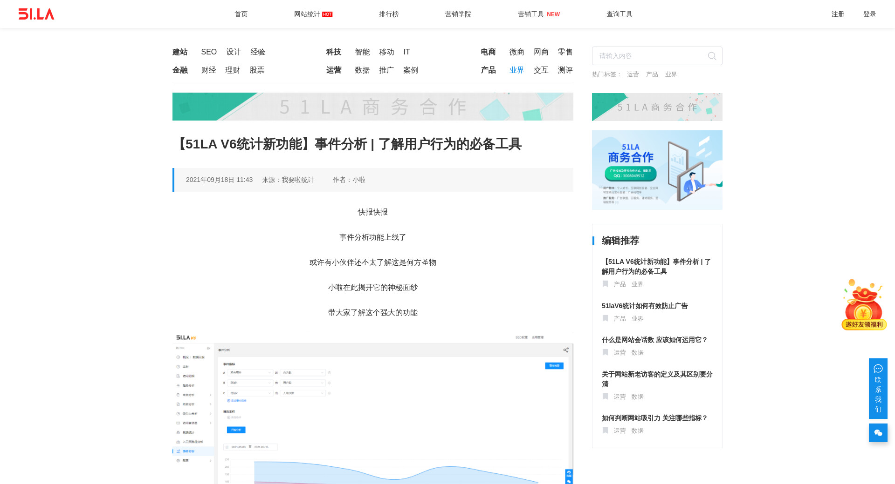This screenshot has height=484, width=895.
Task: Click the 运营 hot tag
Action: click(633, 74)
